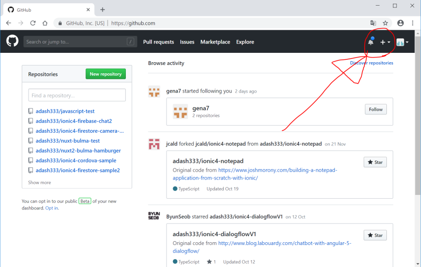Viewport: 421px width, 267px height.
Task: Star the adash333/ionic4-notepad repository
Action: click(x=375, y=162)
